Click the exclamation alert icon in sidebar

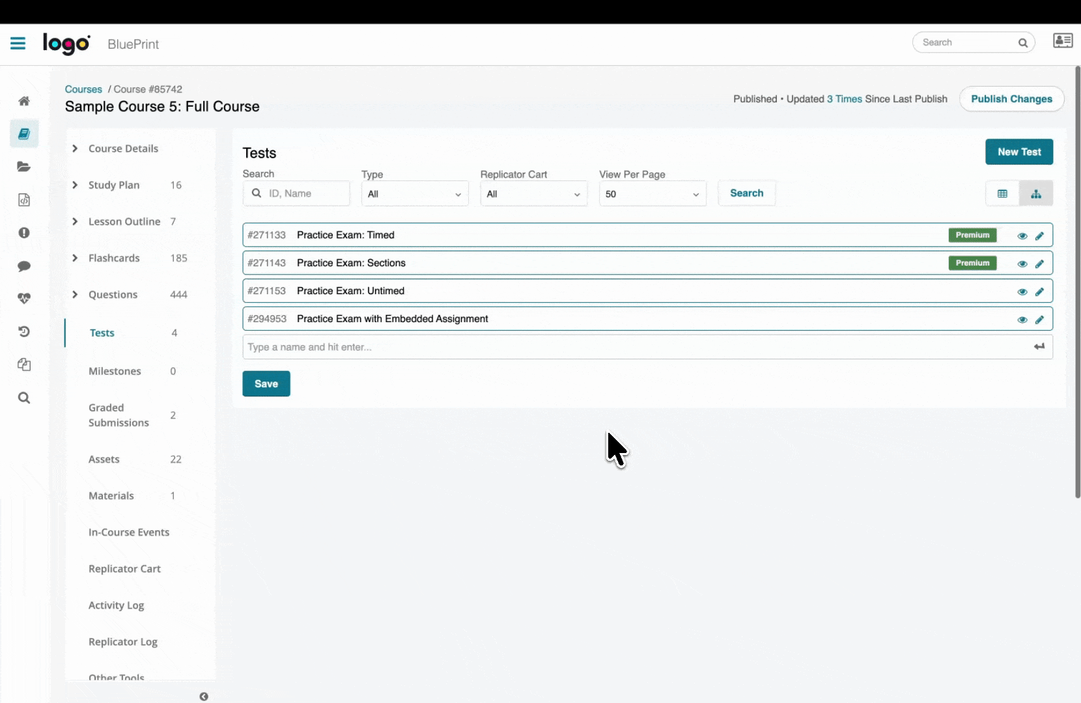pos(24,232)
